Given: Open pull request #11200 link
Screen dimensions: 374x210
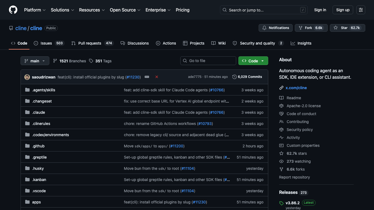Looking at the screenshot, I should click(177, 146).
